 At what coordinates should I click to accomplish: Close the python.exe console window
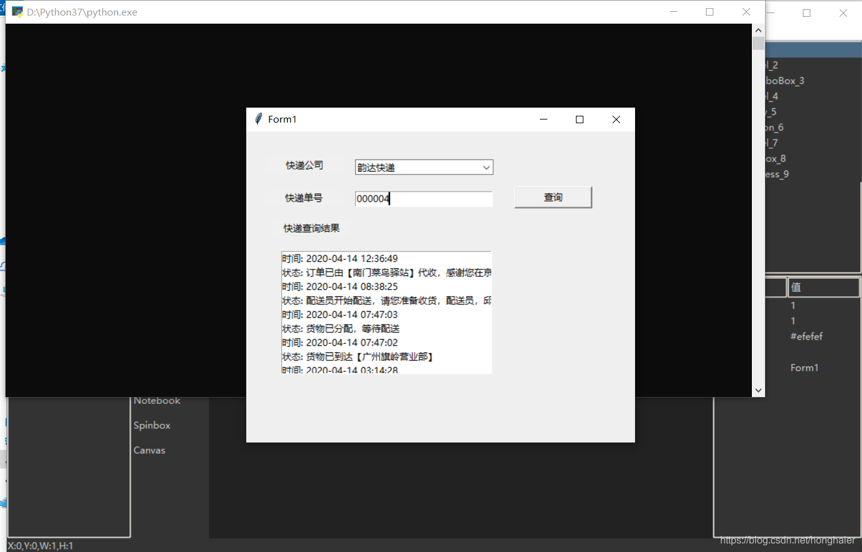click(746, 12)
